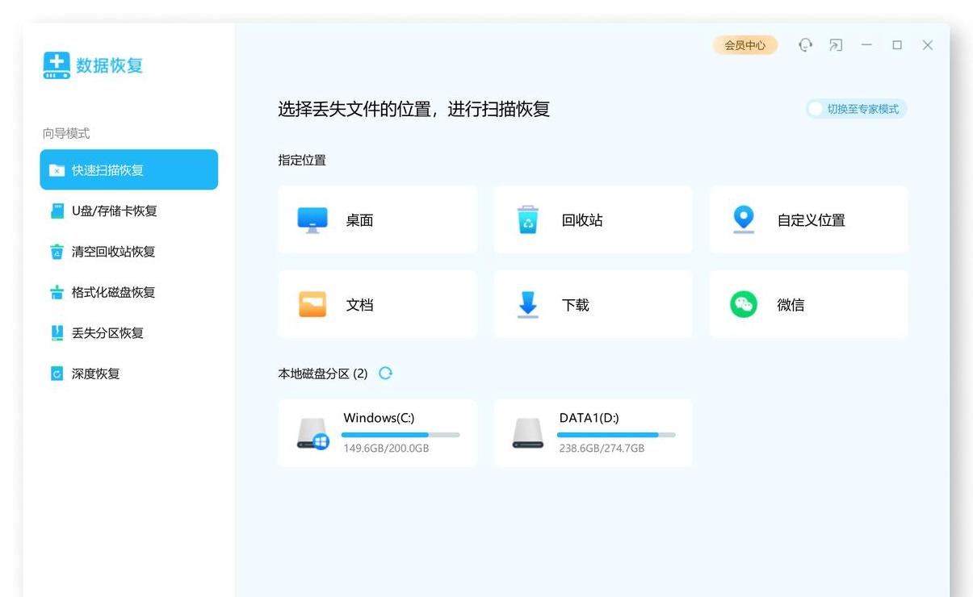Click the 149.6GB/200.0GB size text
The width and height of the screenshot is (973, 597).
tap(386, 448)
